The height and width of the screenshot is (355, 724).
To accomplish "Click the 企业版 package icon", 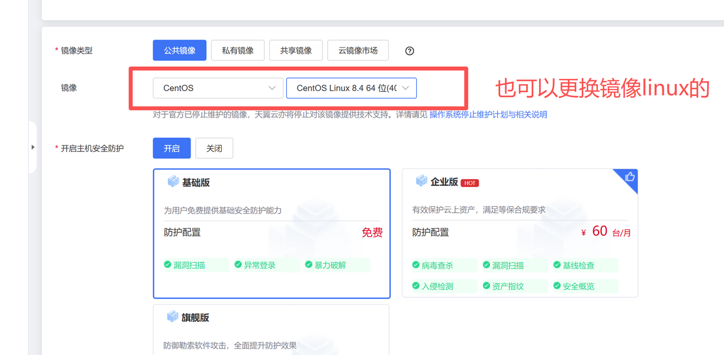I will [x=421, y=181].
